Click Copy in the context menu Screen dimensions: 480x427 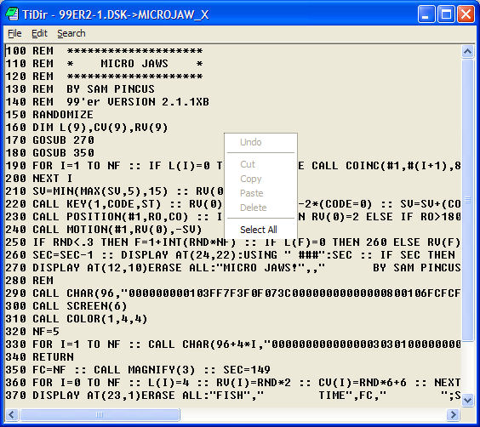[x=251, y=179]
